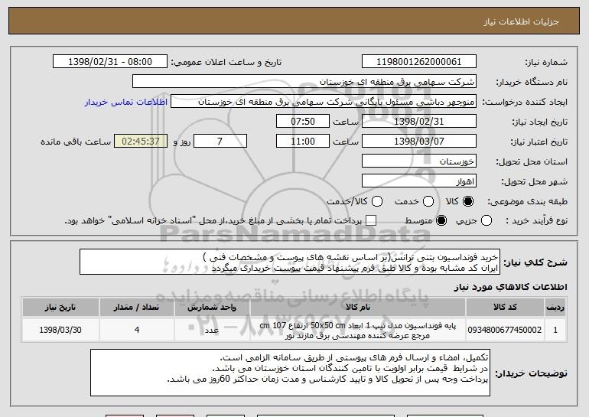Click the 02:45:37 countdown timer
The width and height of the screenshot is (589, 417).
pos(139,142)
